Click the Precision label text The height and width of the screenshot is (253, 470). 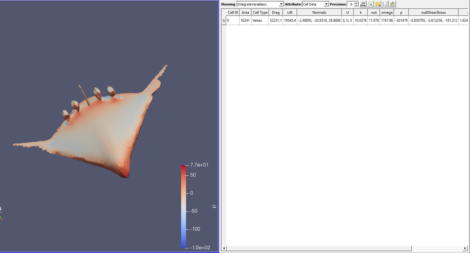click(338, 4)
